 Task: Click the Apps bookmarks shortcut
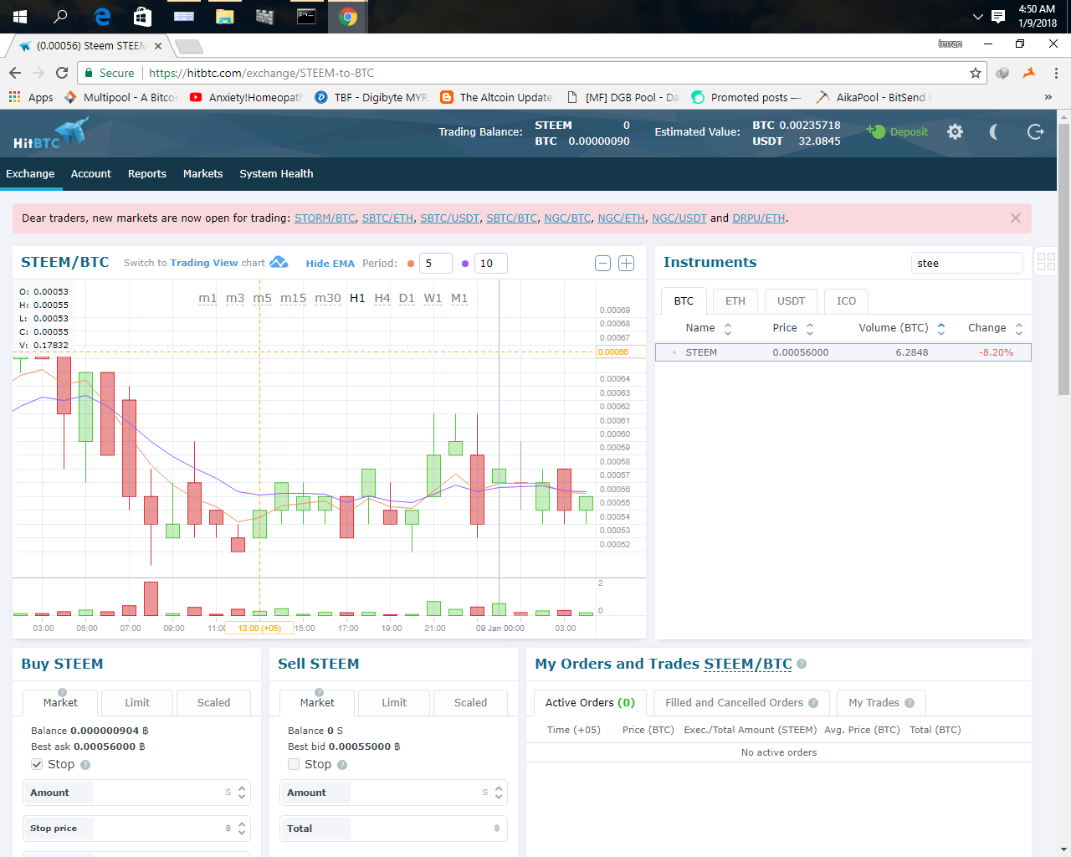(31, 97)
